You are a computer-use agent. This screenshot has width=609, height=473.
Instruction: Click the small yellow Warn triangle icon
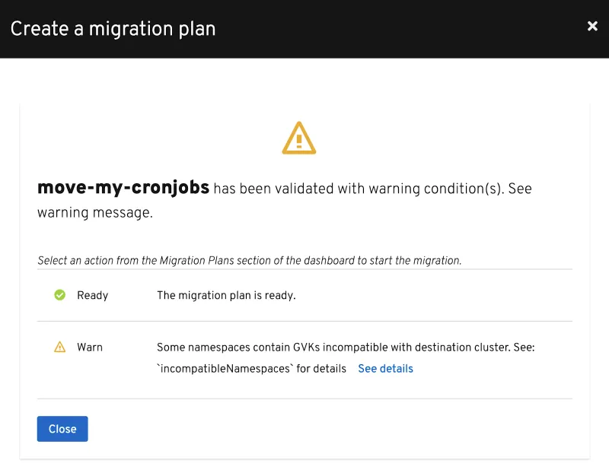[60, 348]
